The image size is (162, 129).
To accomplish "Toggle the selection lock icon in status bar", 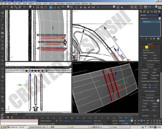I will coord(57,121).
